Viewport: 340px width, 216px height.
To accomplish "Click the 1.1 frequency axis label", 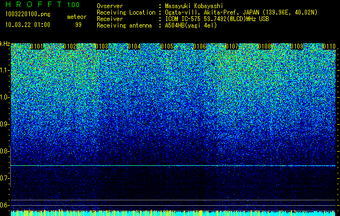I will point(4,70).
